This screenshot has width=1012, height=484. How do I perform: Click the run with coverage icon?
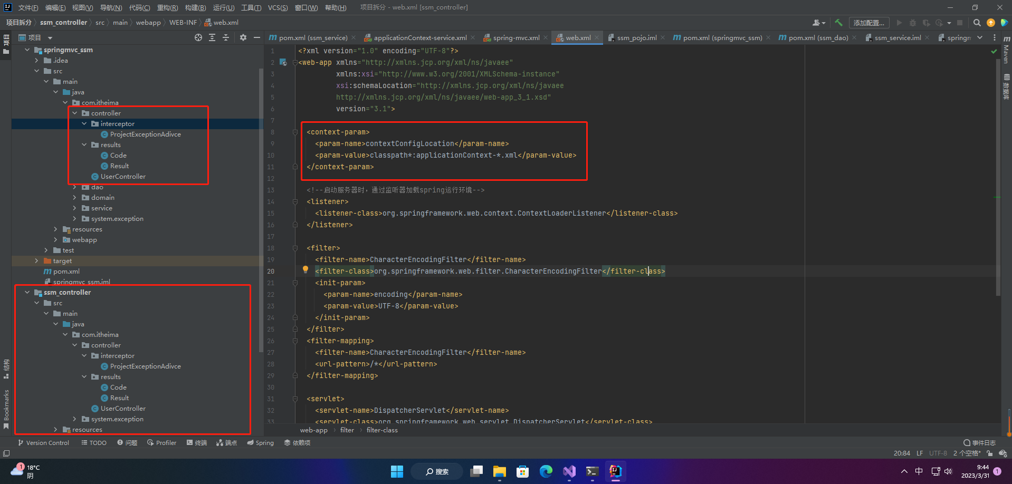[x=926, y=23]
